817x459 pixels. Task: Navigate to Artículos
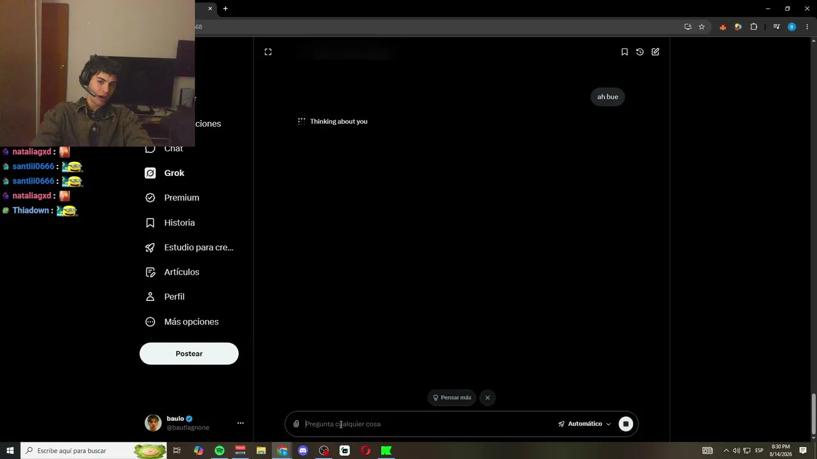pyautogui.click(x=172, y=272)
